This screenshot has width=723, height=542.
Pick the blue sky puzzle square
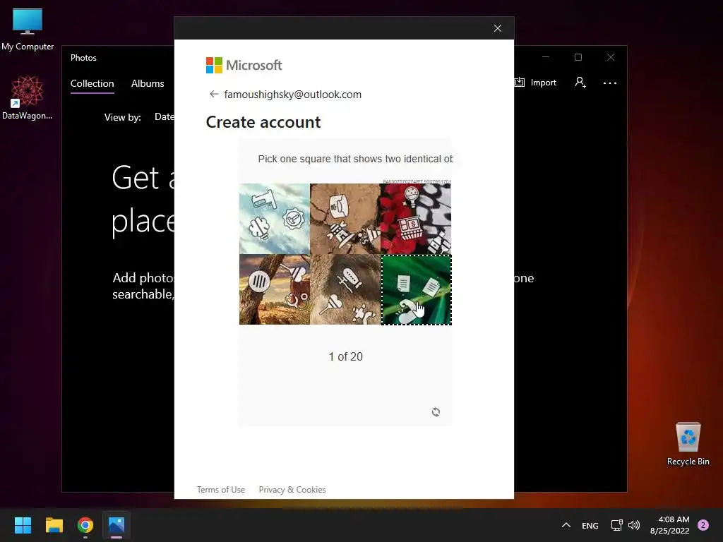(275, 219)
